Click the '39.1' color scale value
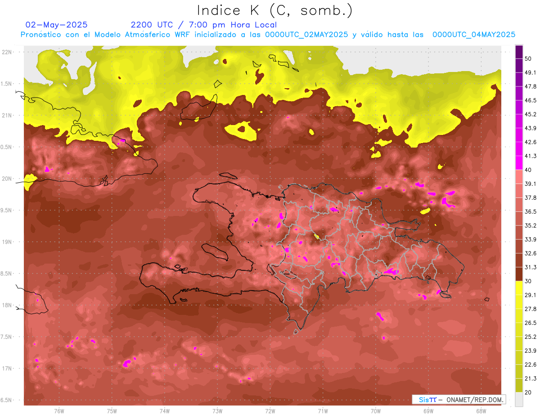The image size is (540, 417). tap(531, 184)
